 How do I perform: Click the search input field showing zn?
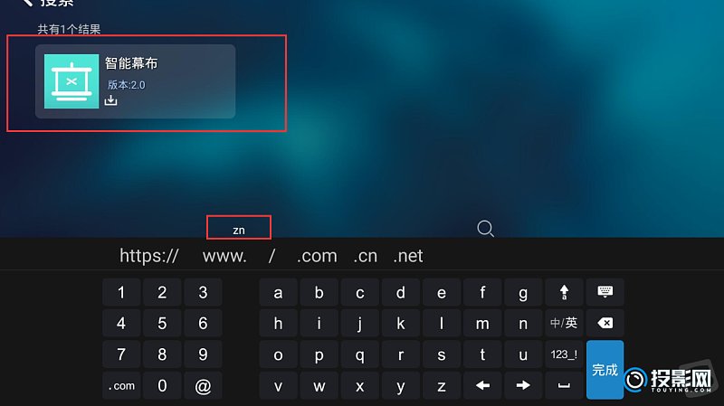(239, 228)
